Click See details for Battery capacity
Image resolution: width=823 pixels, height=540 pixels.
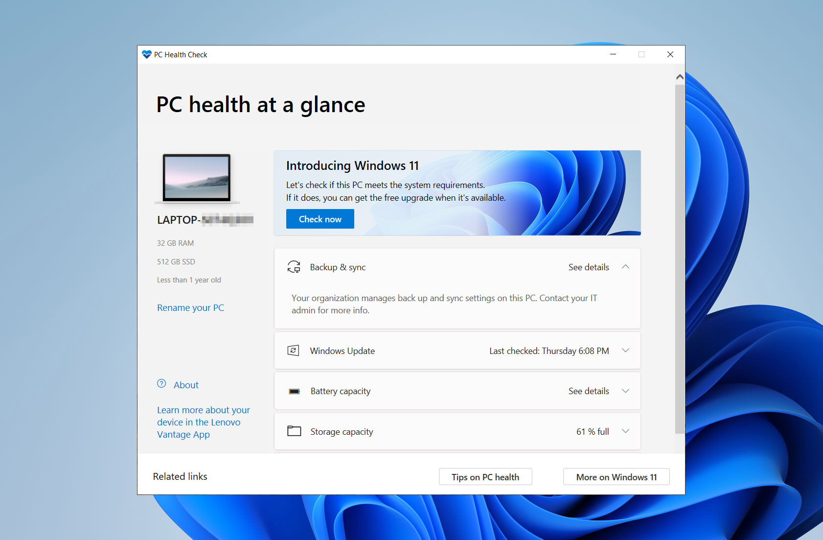click(589, 391)
